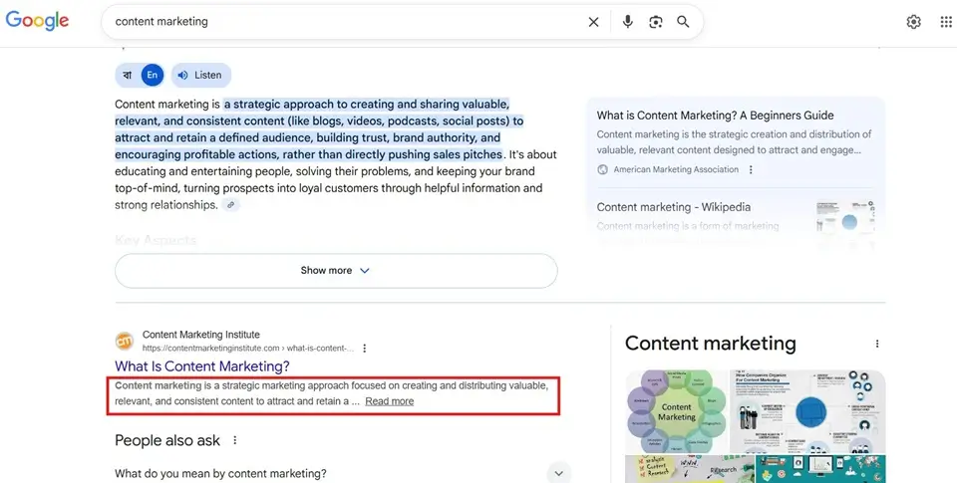Switch AI overview language to Bengali
The height and width of the screenshot is (483, 957).
coord(127,75)
